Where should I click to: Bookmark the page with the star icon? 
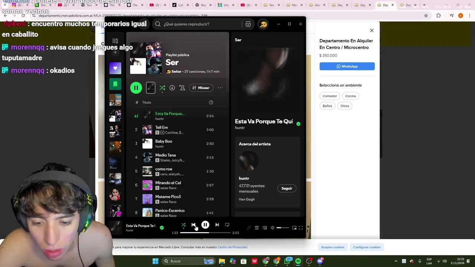pos(426,16)
